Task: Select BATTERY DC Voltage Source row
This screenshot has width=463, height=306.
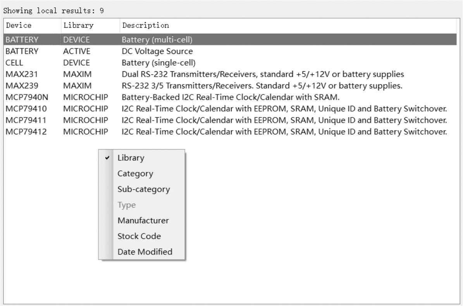Action: point(22,51)
